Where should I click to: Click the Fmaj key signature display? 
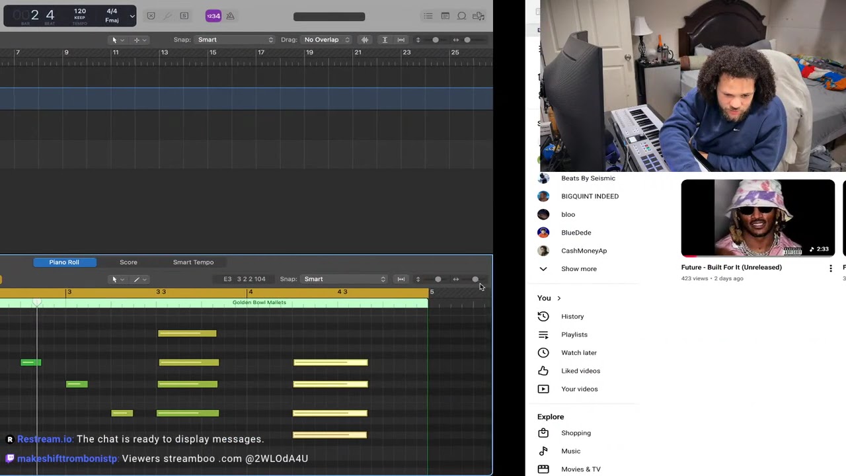(112, 20)
